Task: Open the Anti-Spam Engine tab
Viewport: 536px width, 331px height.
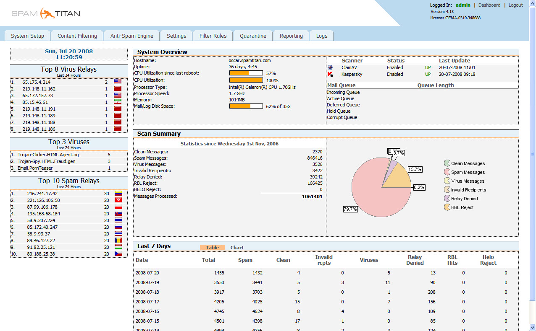Action: pyautogui.click(x=132, y=36)
